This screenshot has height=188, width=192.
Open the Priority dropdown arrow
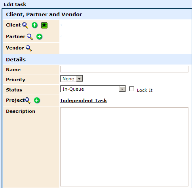click(x=80, y=79)
